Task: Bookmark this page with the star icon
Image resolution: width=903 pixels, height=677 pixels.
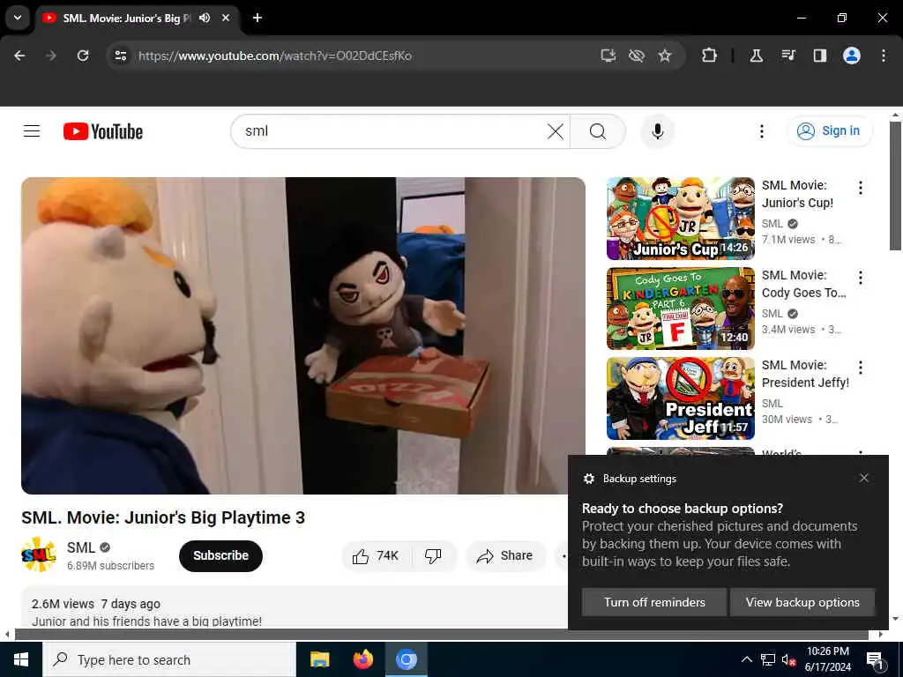Action: [665, 56]
